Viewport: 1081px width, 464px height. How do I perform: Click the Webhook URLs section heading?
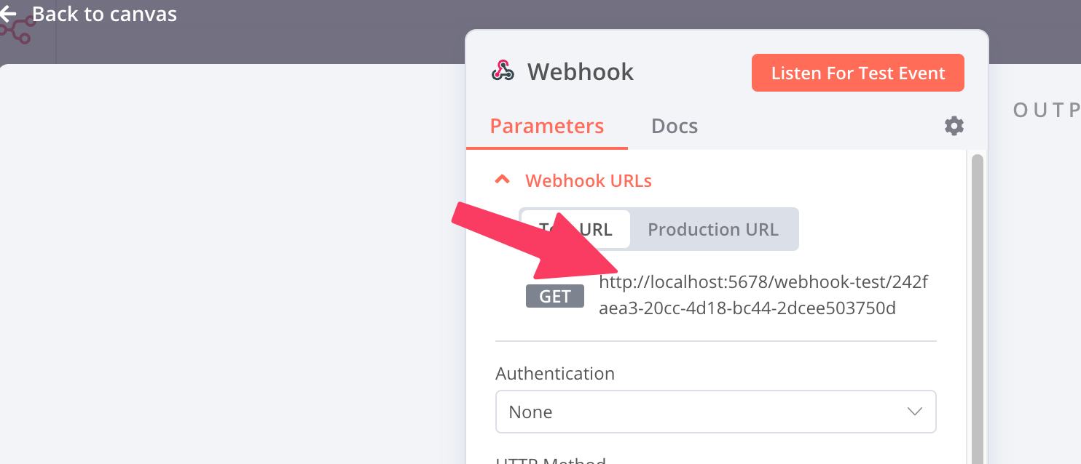click(588, 180)
